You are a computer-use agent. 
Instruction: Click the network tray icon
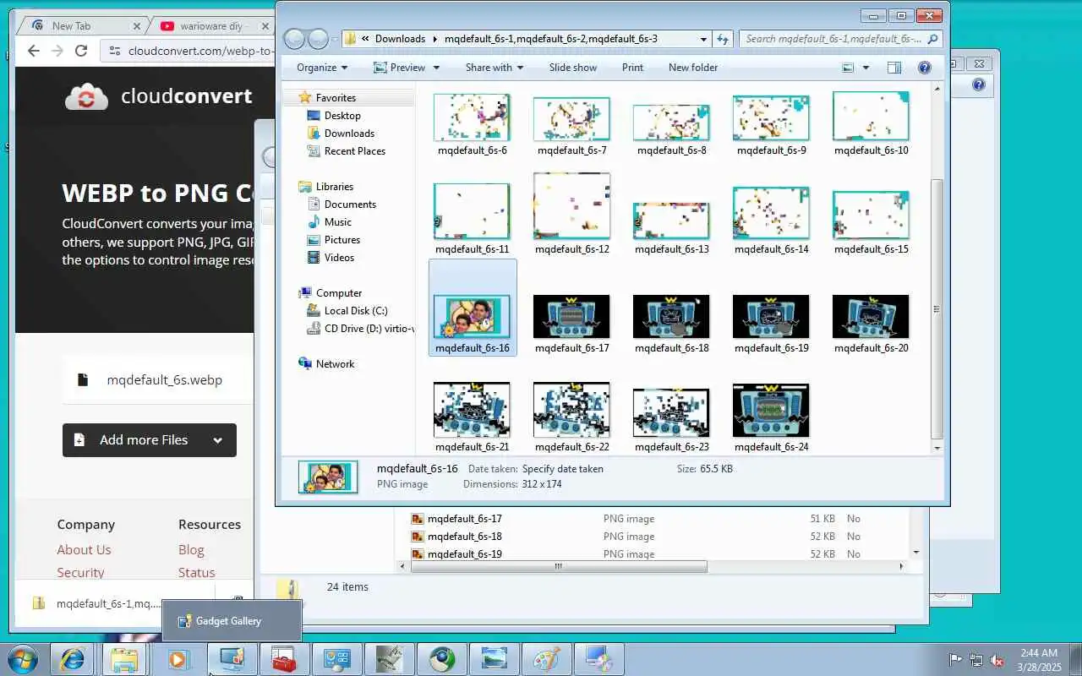pos(976,659)
